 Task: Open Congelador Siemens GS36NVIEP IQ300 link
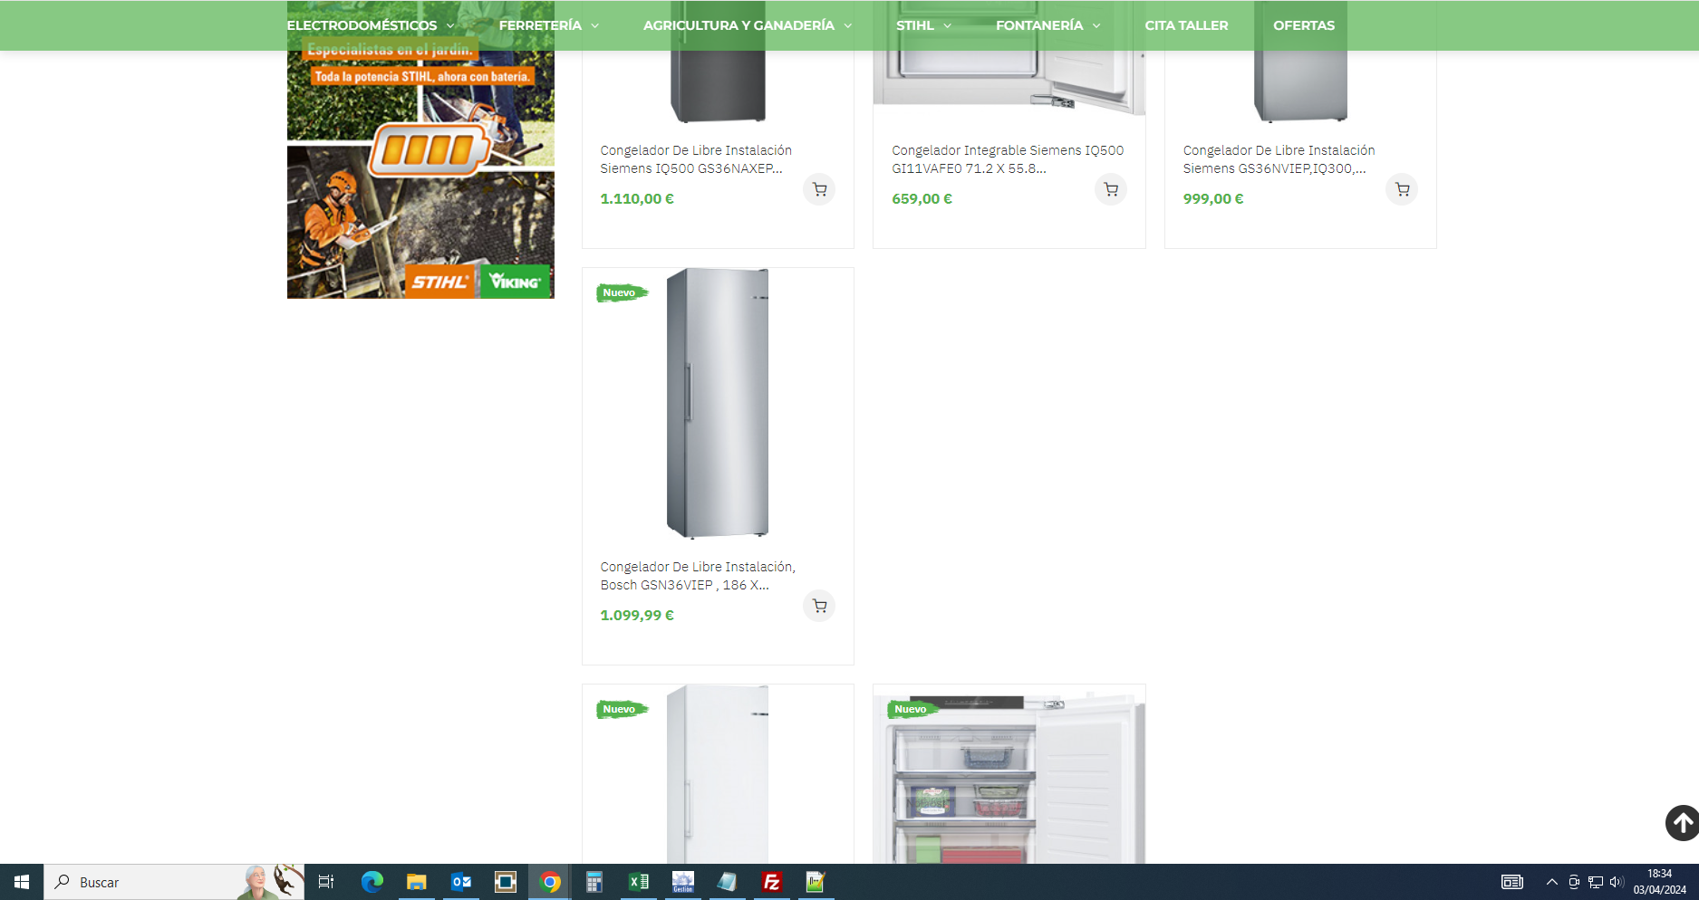tap(1279, 159)
